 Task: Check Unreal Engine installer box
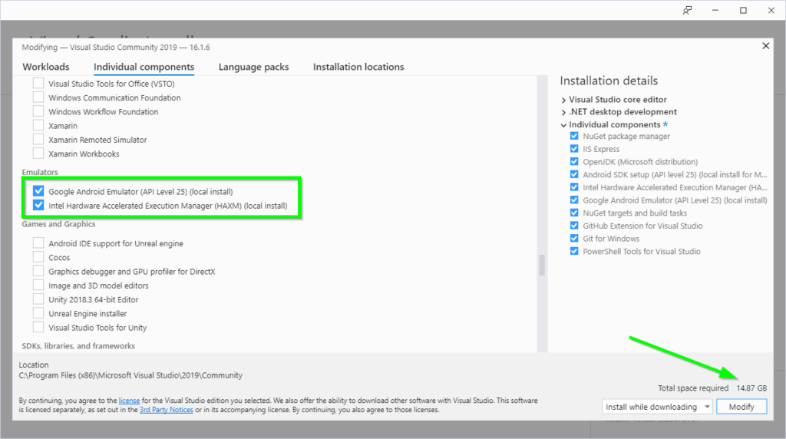pos(38,313)
